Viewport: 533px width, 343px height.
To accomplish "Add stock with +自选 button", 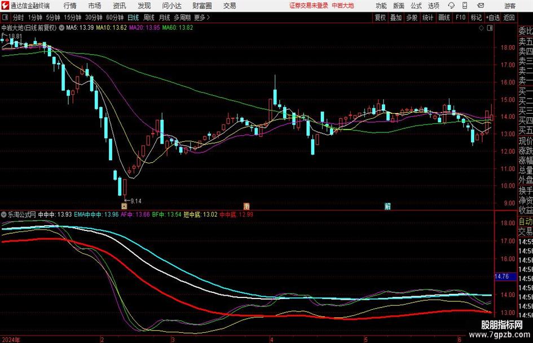I will click(492, 17).
